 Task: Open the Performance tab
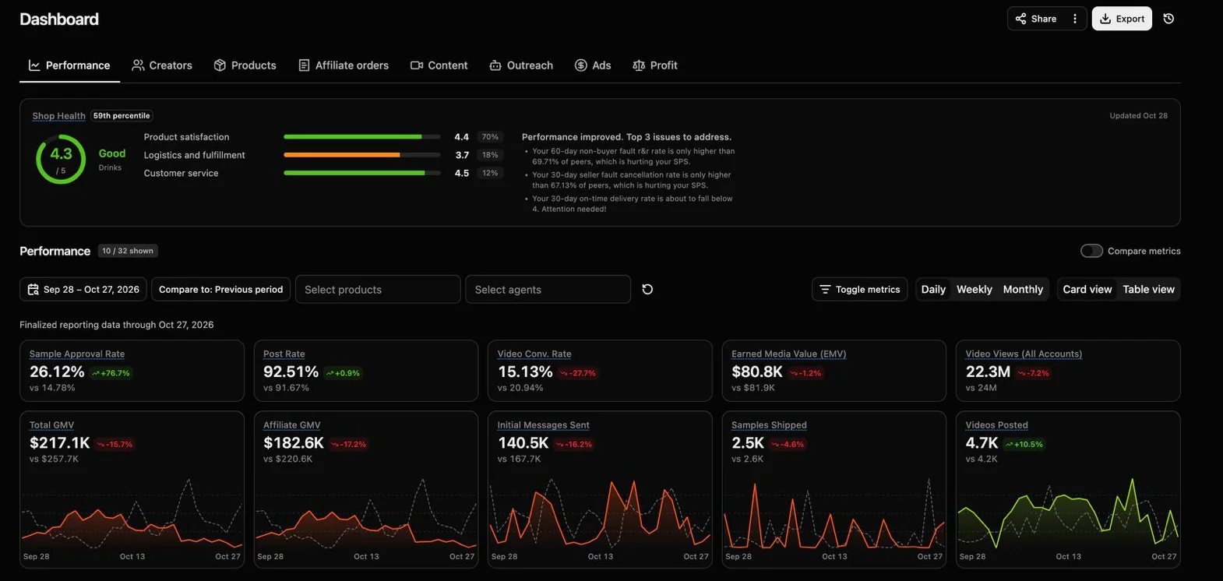tap(69, 65)
